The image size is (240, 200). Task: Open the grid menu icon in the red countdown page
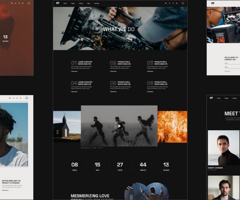tap(29, 3)
